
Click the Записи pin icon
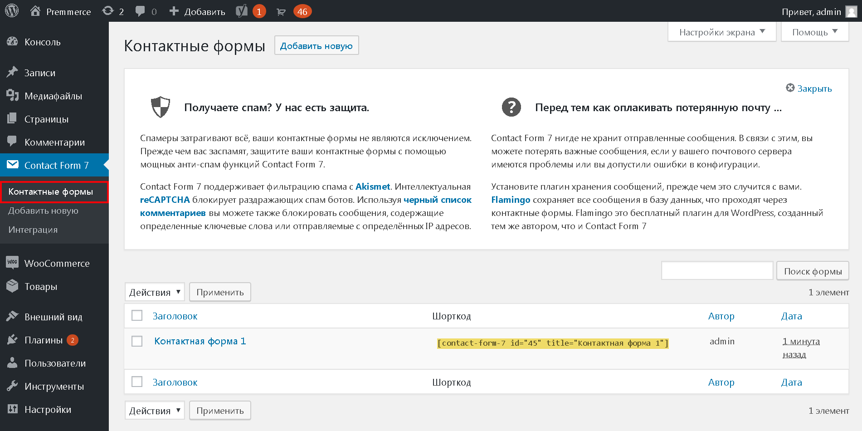12,72
